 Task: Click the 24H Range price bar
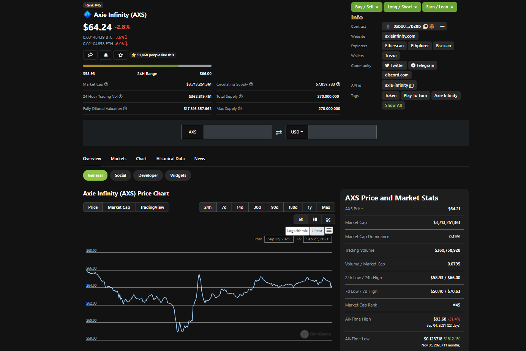147,66
